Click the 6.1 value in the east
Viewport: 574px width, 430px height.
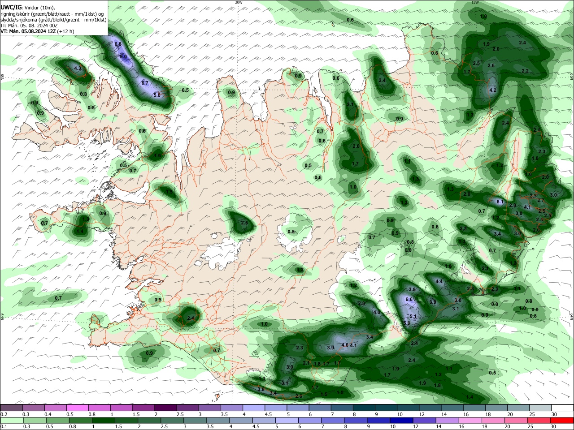point(500,202)
